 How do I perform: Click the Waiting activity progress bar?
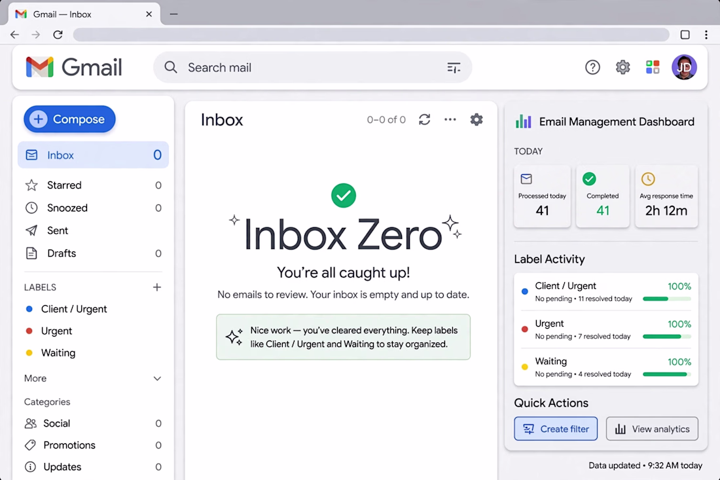point(667,375)
